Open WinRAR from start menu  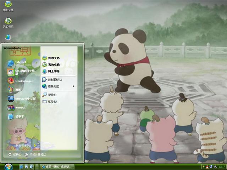pyautogui.click(x=16, y=108)
